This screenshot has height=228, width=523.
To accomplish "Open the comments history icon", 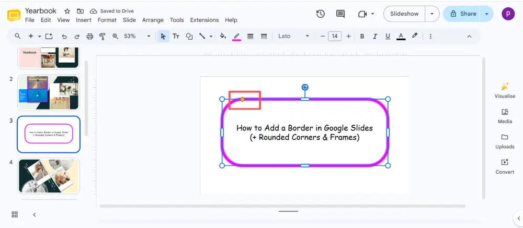I will (x=340, y=14).
